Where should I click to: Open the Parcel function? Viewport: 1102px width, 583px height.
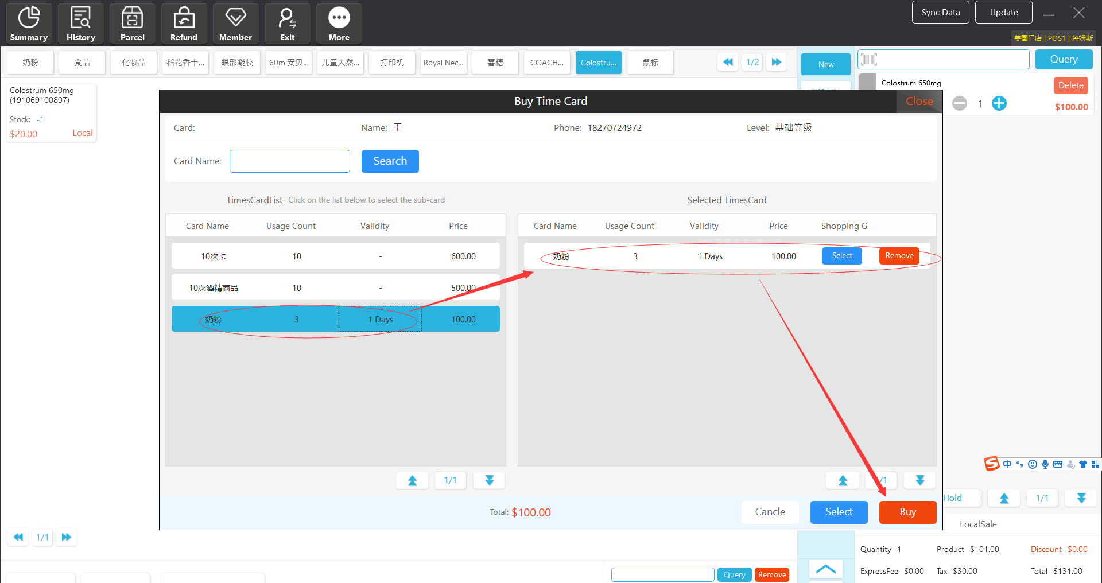132,24
